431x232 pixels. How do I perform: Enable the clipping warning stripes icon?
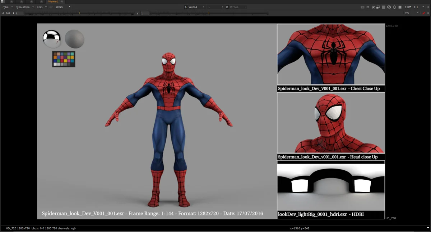pyautogui.click(x=373, y=7)
